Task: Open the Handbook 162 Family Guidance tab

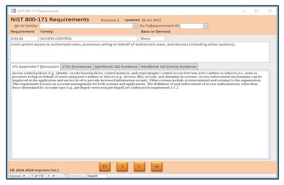Action: coord(169,67)
